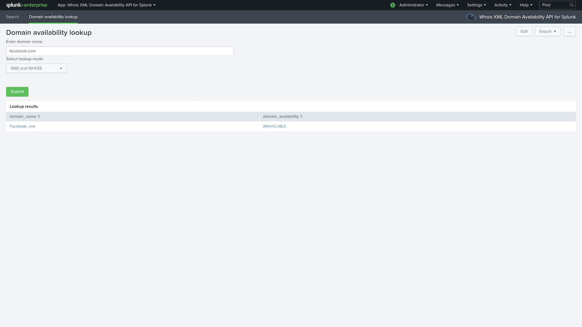Click the Domain availability lookup heading
Screen dimensions: 582x327
coord(49,32)
